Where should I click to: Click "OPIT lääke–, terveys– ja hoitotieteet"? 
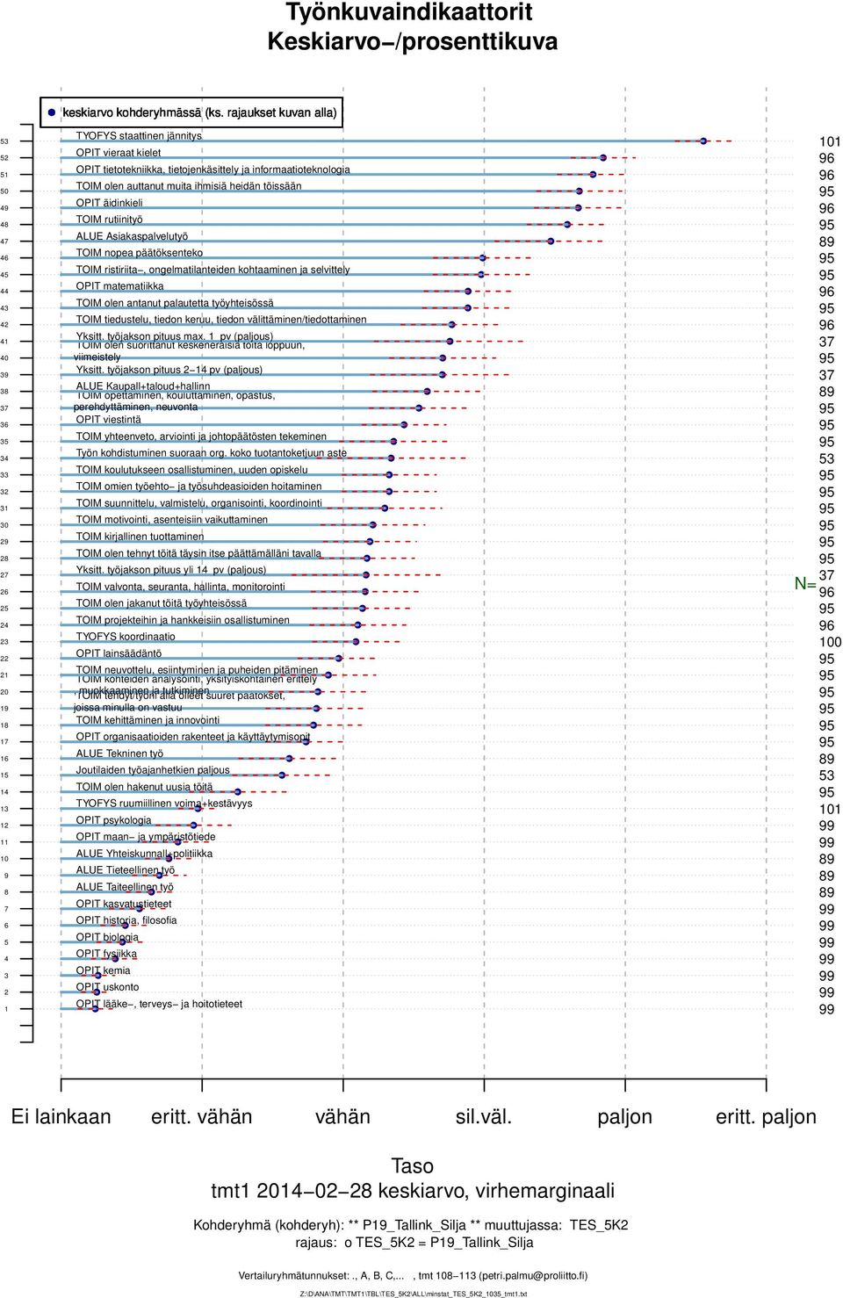click(x=159, y=1004)
